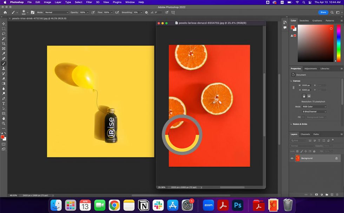Click the blue Share button
This screenshot has width=344, height=213.
tap(323, 12)
